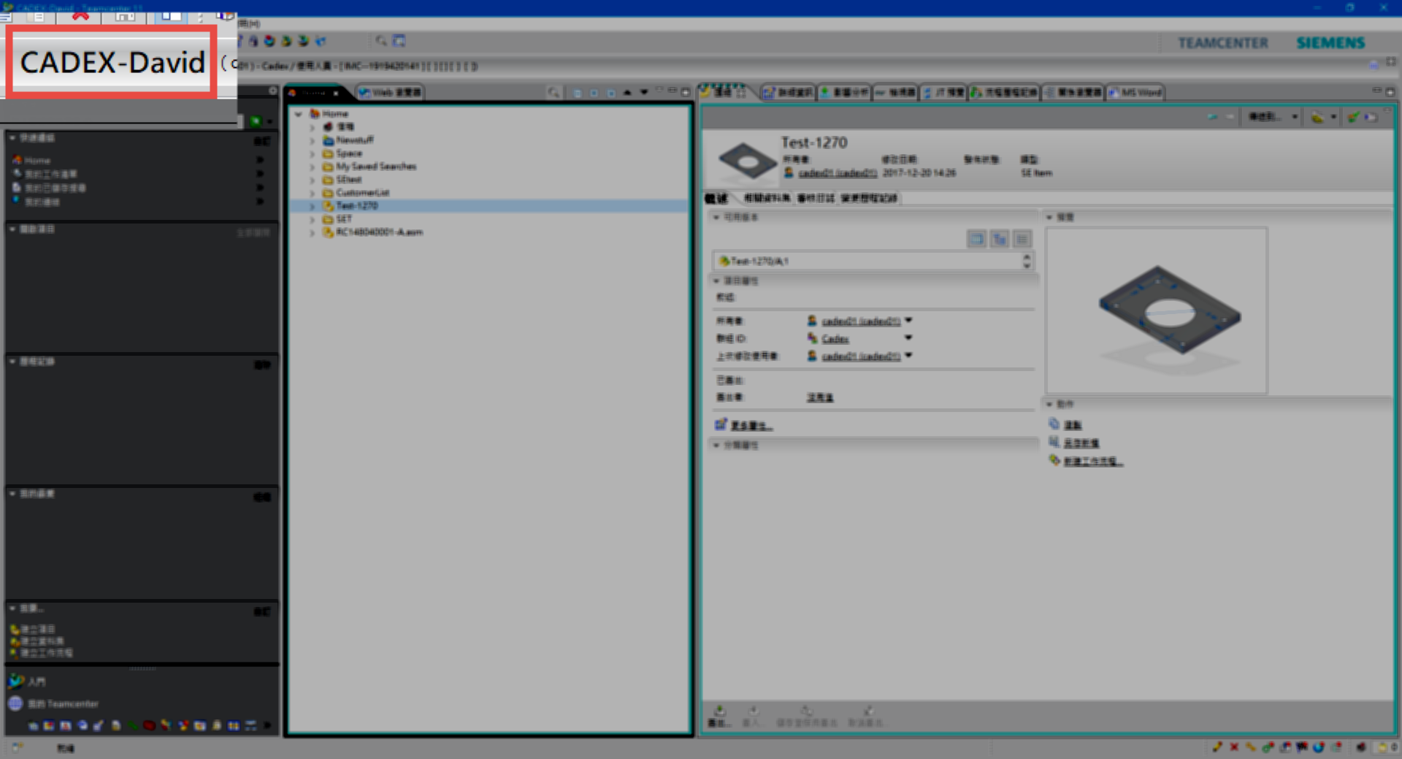Collapse the actions section
This screenshot has height=759, width=1402.
pos(1049,404)
